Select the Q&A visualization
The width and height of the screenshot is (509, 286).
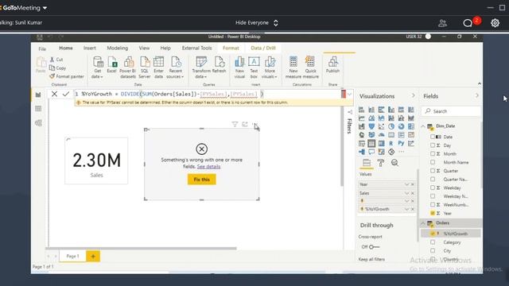click(x=371, y=152)
